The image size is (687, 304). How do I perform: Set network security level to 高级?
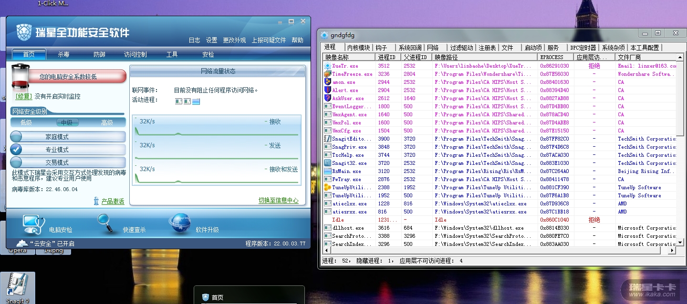(107, 122)
